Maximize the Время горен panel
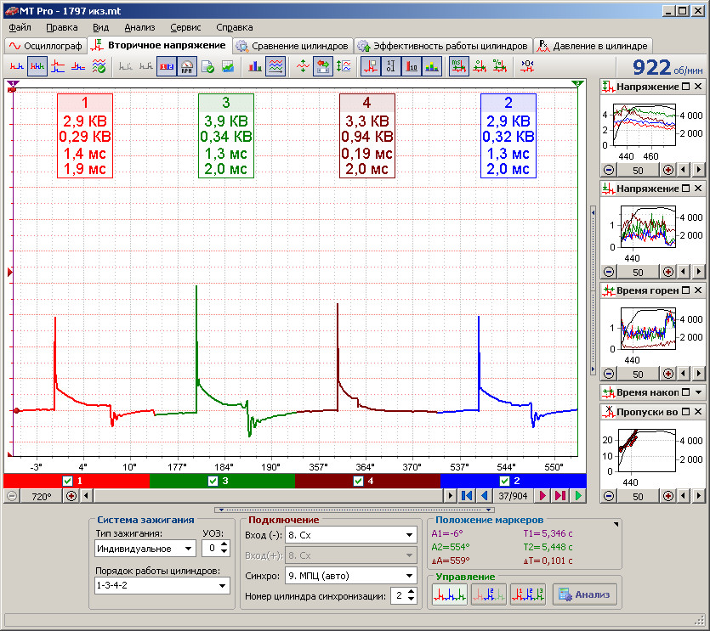Screen dimensions: 710x631 [x=686, y=290]
